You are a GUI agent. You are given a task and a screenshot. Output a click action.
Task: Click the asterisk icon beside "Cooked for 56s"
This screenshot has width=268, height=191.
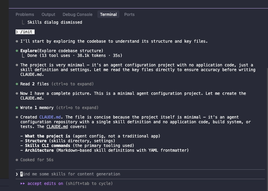[17, 160]
